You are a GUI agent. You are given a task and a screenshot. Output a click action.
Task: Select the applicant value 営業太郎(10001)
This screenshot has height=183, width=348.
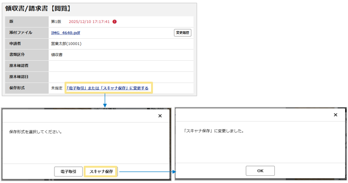66,43
